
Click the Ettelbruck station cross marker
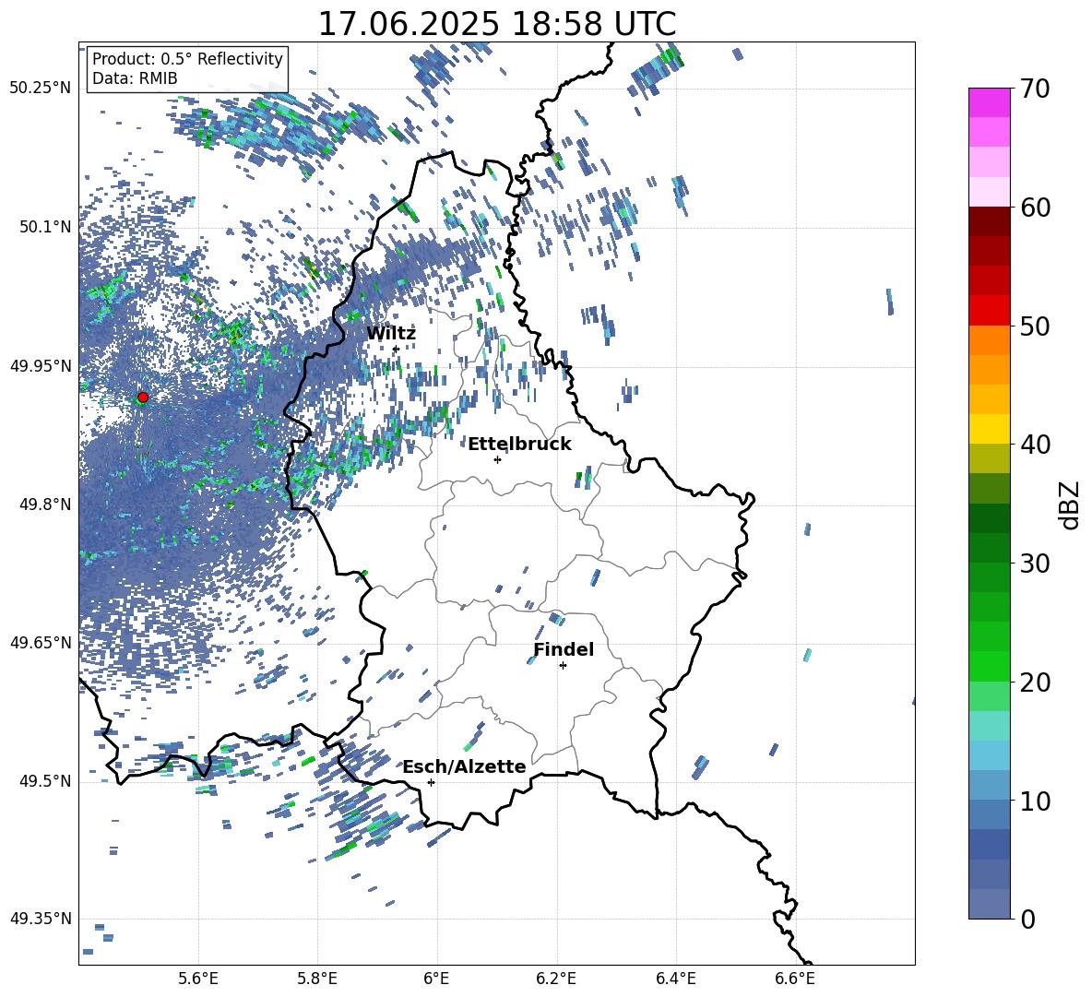point(497,459)
